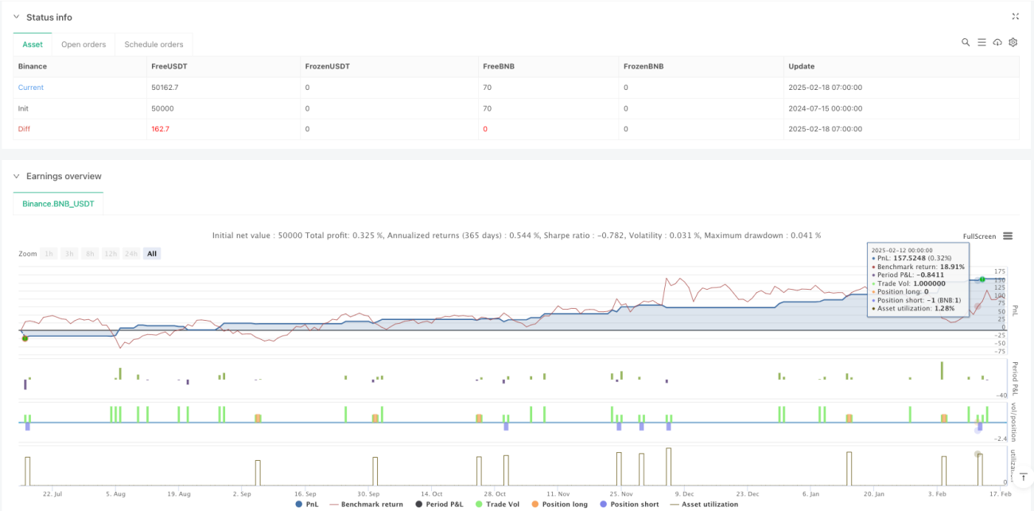Collapse the Status info section

tap(16, 17)
